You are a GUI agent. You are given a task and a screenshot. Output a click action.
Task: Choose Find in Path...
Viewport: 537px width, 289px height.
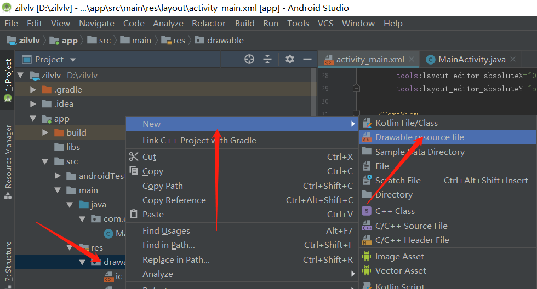pyautogui.click(x=242, y=245)
